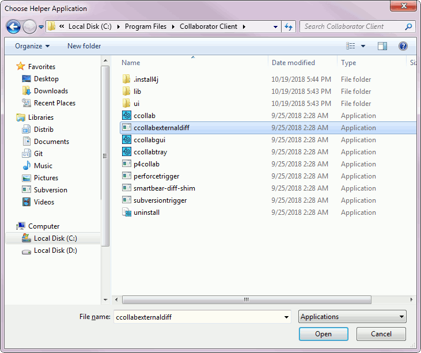Click the ccollabtray application icon
The image size is (421, 353).
pyautogui.click(x=127, y=151)
